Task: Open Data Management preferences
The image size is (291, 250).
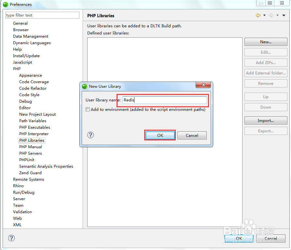Action: pos(31,36)
